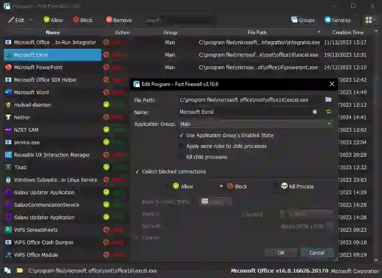The image size is (382, 278).
Task: Cancel the Edit Program dialog
Action: point(317,253)
